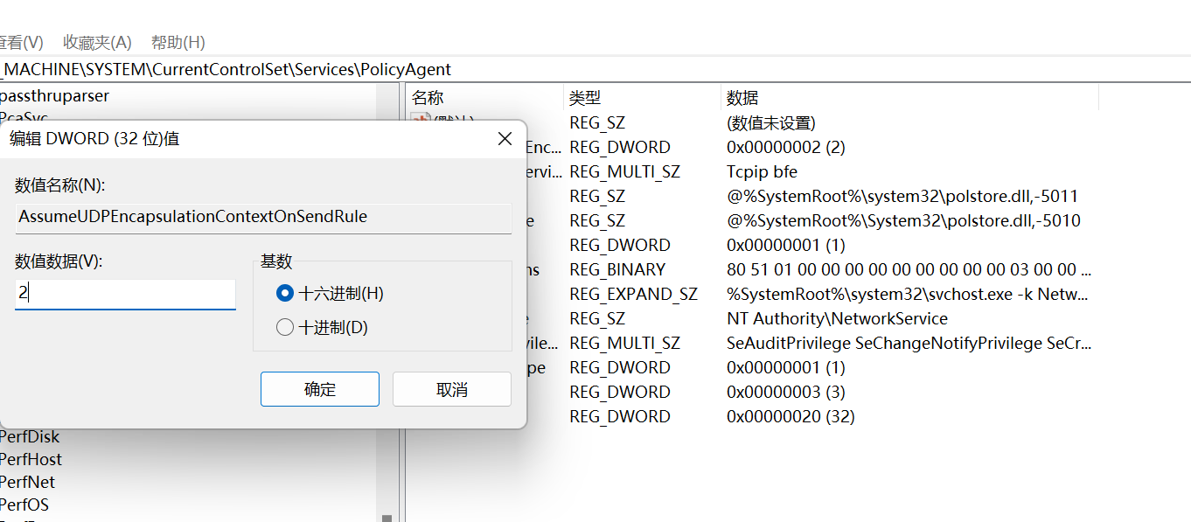Image resolution: width=1191 pixels, height=522 pixels.
Task: Click the REG_MULTI_SZ type for Tcpip bfe
Action: pyautogui.click(x=624, y=171)
